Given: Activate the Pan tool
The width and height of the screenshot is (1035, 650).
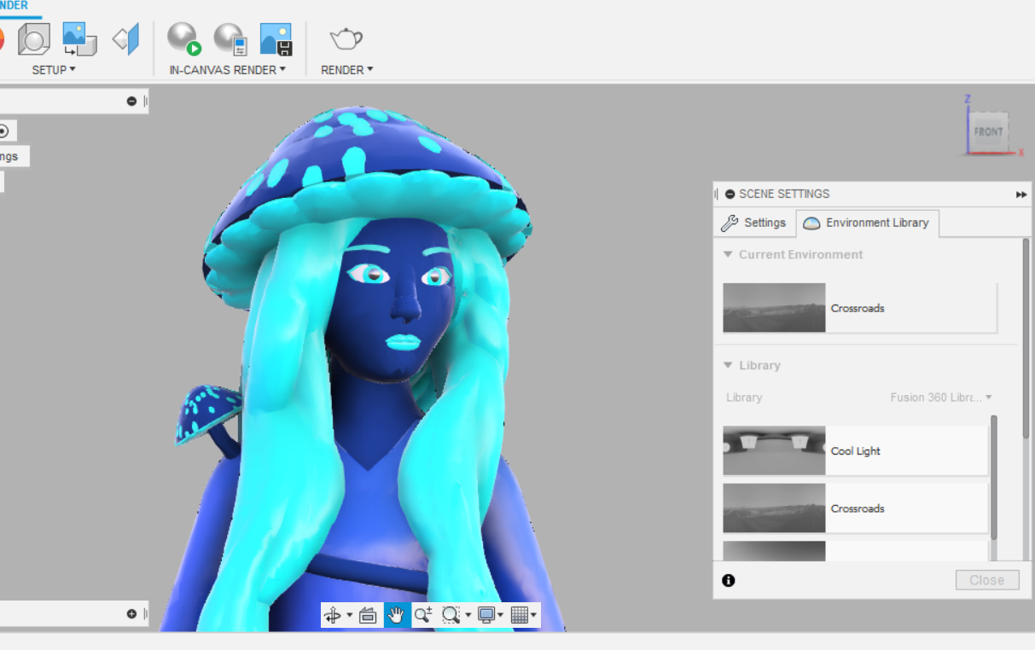Looking at the screenshot, I should (x=396, y=614).
